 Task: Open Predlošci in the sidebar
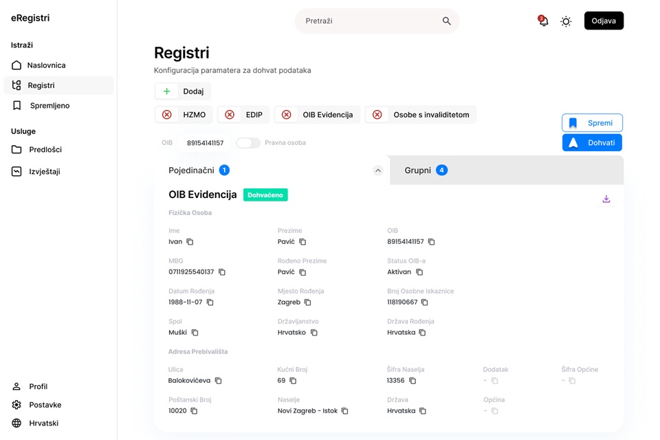click(x=45, y=149)
